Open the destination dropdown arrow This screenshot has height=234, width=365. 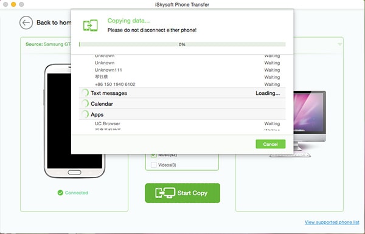click(340, 44)
